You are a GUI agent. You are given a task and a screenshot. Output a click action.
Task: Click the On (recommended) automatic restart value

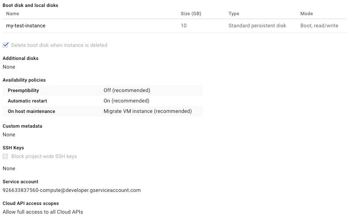[126, 101]
